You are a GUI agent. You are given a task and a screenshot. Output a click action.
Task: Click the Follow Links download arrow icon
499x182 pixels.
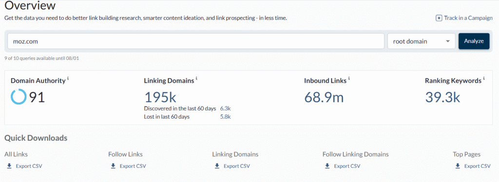pyautogui.click(x=113, y=166)
